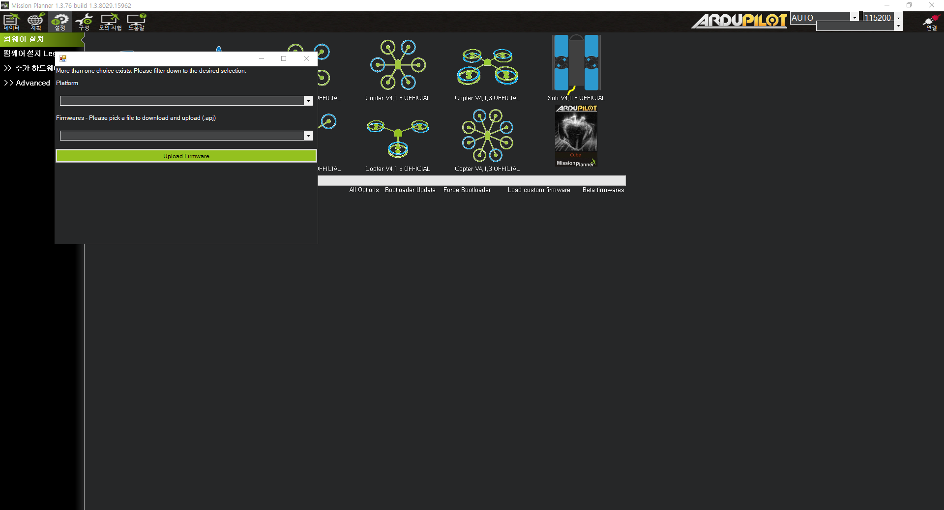
Task: Click Load custom firmware
Action: (x=539, y=190)
